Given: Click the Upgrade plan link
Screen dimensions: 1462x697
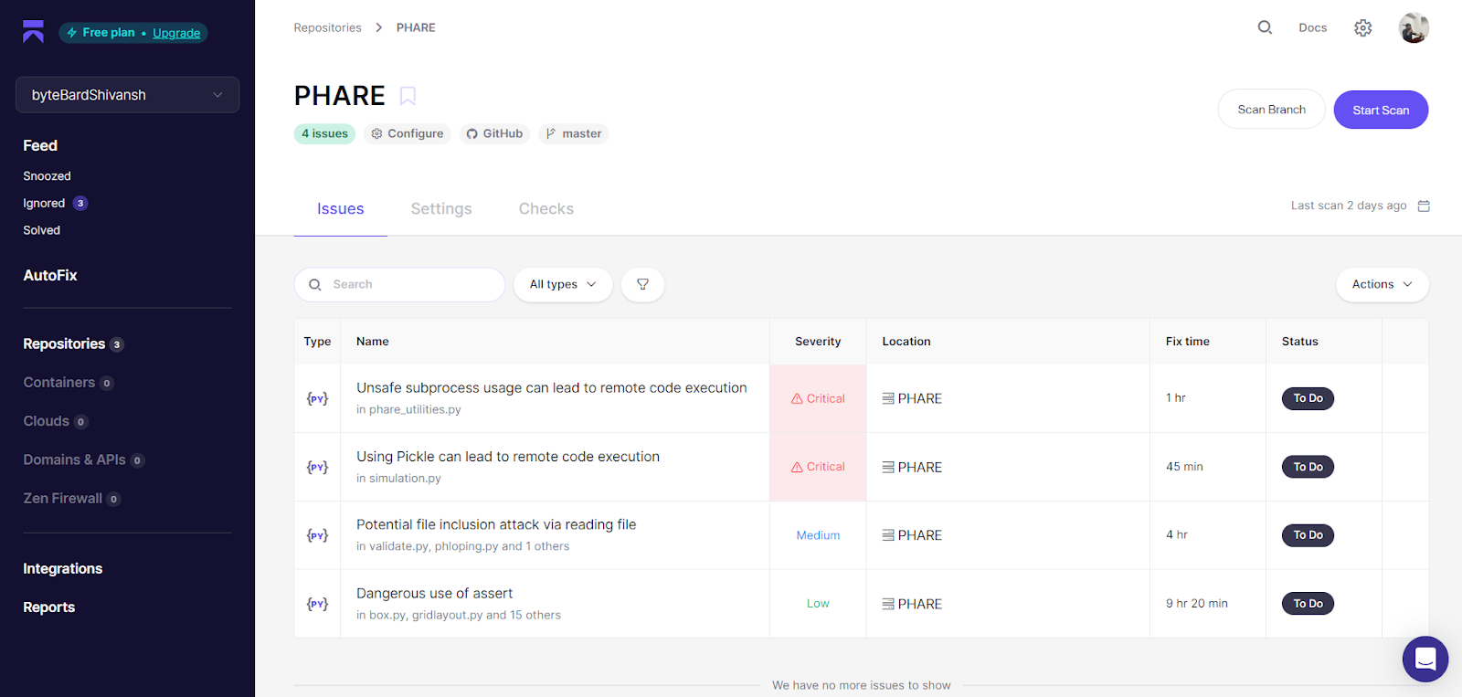Looking at the screenshot, I should coord(176,33).
